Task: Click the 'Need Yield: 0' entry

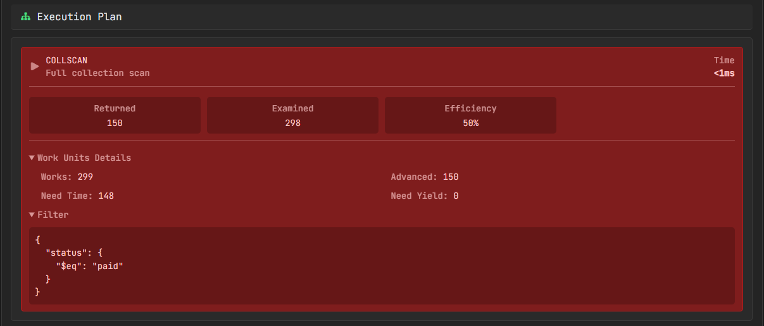Action: 425,196
